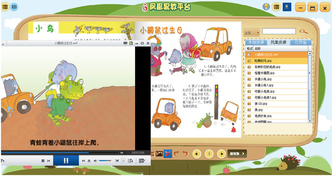Viewport: 332px width, 176px height.
Task: Click the resource list scroll-up arrow
Action: pyautogui.click(x=310, y=54)
